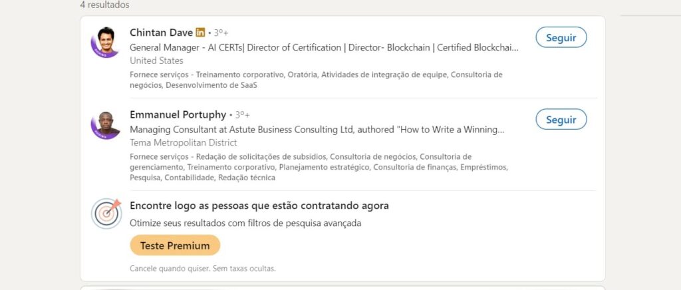681x290 pixels.
Task: Click 'Otimize seus resultados com filtros' text
Action: [x=245, y=223]
